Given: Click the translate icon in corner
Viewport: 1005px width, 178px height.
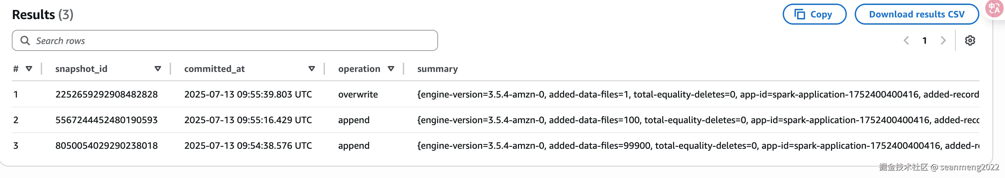Looking at the screenshot, I should (x=994, y=9).
